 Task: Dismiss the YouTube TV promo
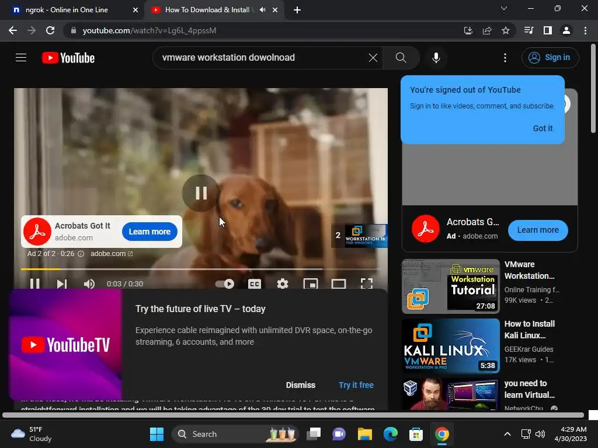click(x=301, y=385)
